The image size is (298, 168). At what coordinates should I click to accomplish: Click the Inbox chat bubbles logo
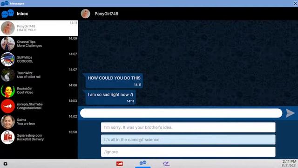8,14
